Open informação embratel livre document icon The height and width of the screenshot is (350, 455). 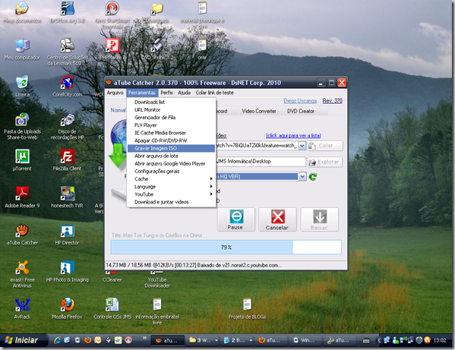click(157, 311)
